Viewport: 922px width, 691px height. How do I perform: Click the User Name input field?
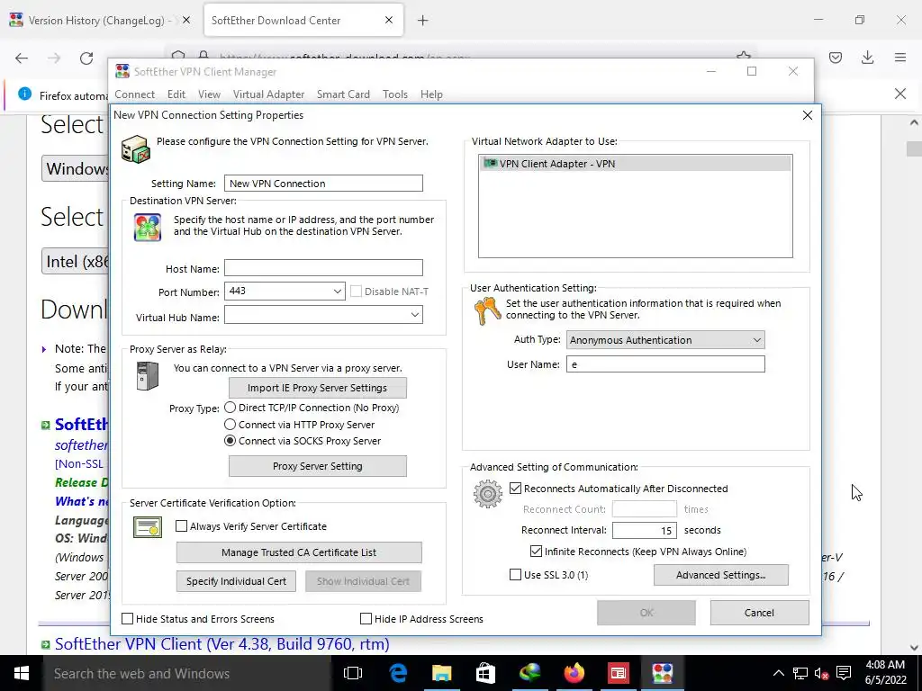pos(665,364)
